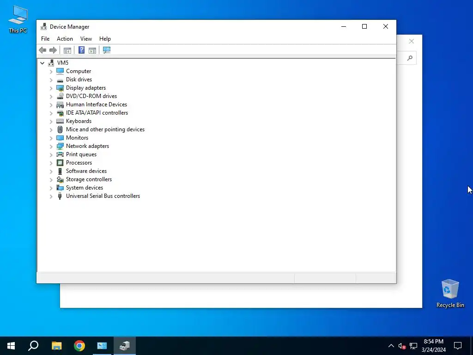Show the console tree pane icon
This screenshot has width=473, height=355.
[x=67, y=50]
